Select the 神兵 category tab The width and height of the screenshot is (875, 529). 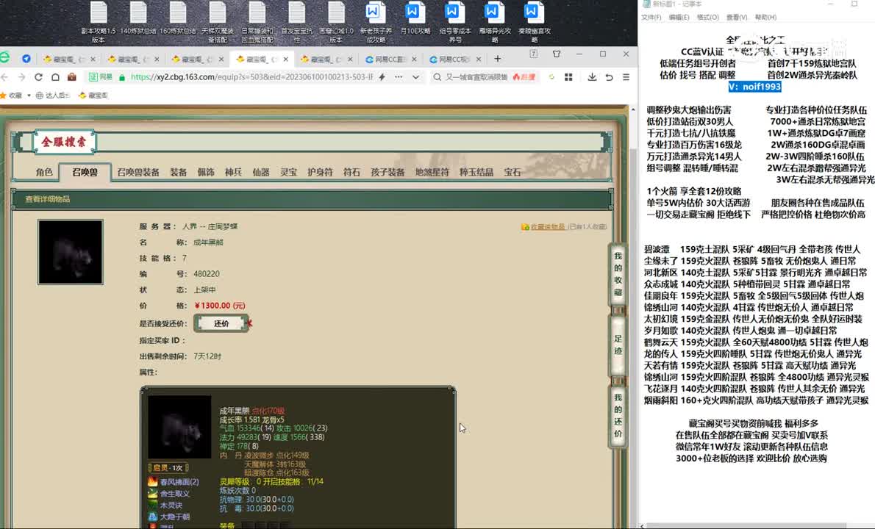click(233, 172)
